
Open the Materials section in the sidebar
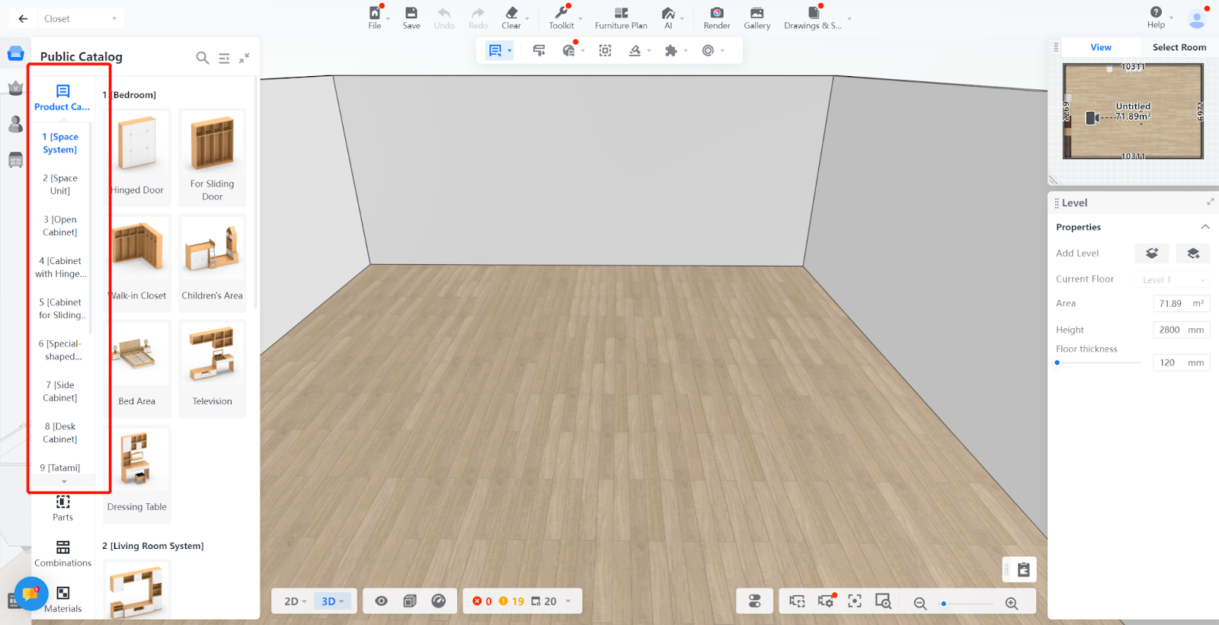click(x=63, y=598)
